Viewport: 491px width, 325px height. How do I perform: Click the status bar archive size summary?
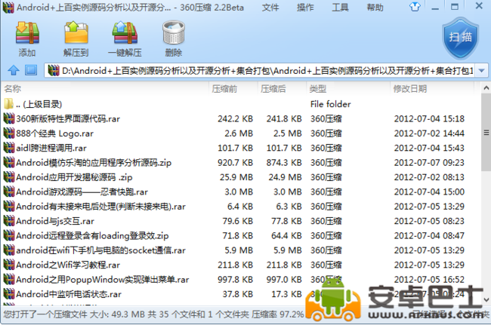pos(153,314)
